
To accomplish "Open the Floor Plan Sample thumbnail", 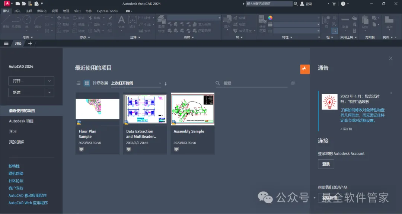I will (98, 109).
